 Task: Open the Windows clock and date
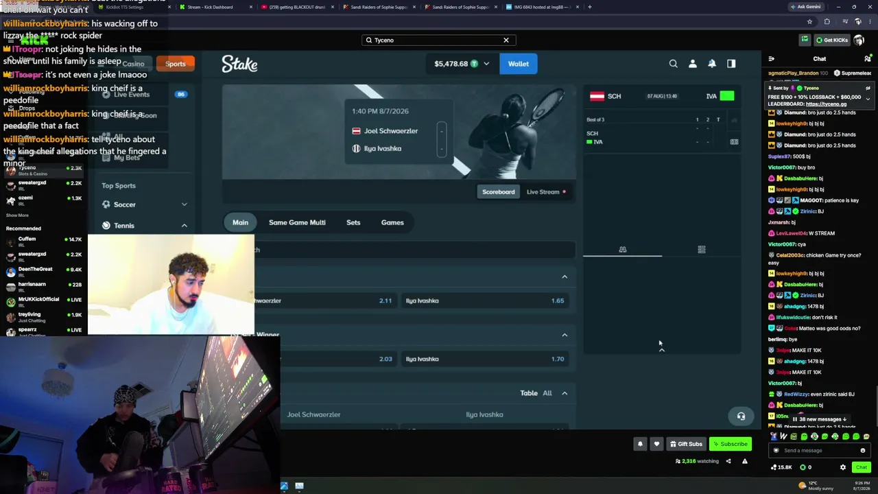coord(861,486)
